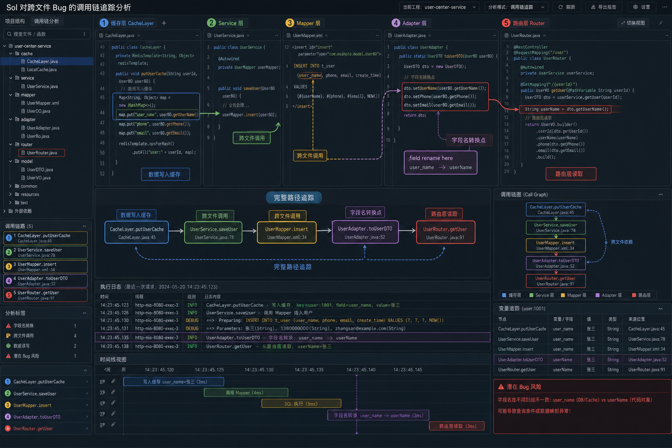672x448 pixels.
Task: Collapse the 分析标签 panel
Action: click(84, 313)
